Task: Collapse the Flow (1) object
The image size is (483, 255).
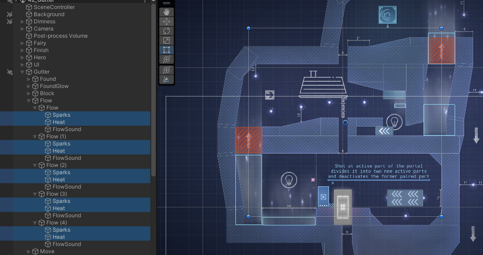Action: pos(35,136)
